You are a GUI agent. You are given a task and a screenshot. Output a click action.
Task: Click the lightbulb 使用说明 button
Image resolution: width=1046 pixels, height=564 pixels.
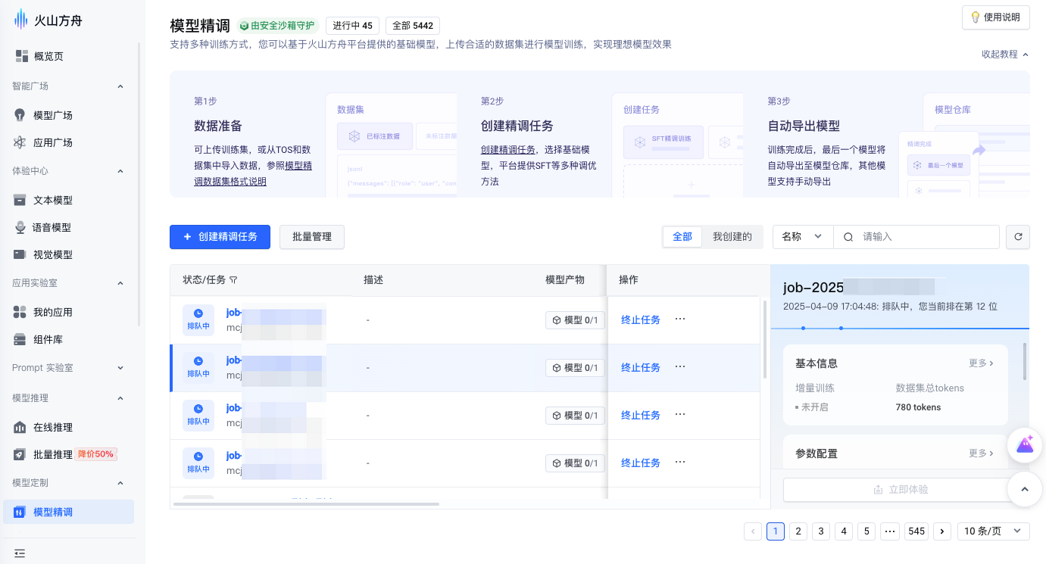(995, 17)
